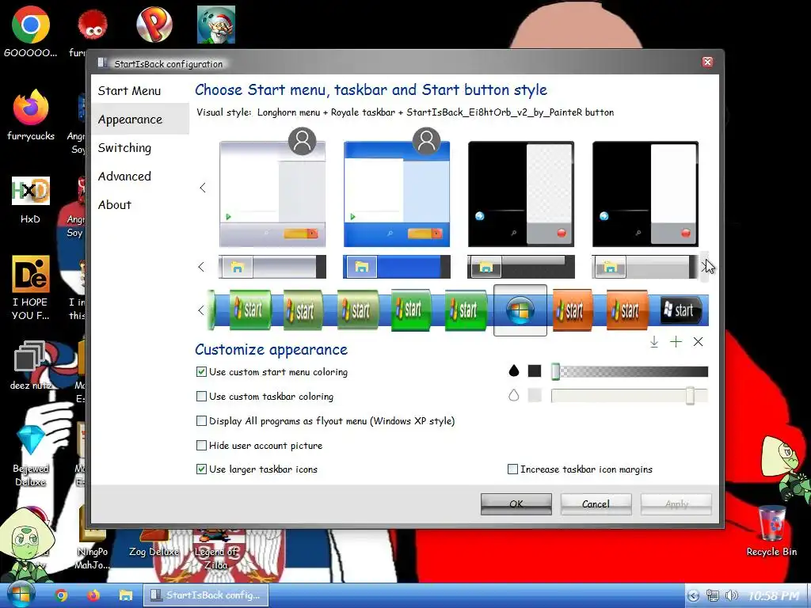Open Bejeweled Deluxe desktop shortcut
Image resolution: width=811 pixels, height=608 pixels.
[31, 456]
